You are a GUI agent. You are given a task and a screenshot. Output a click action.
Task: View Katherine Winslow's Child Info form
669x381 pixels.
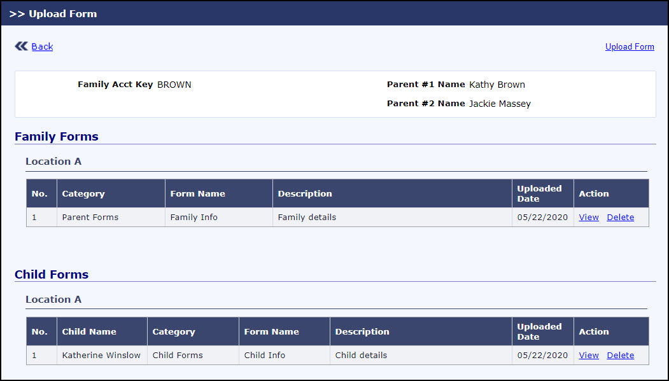(x=589, y=356)
